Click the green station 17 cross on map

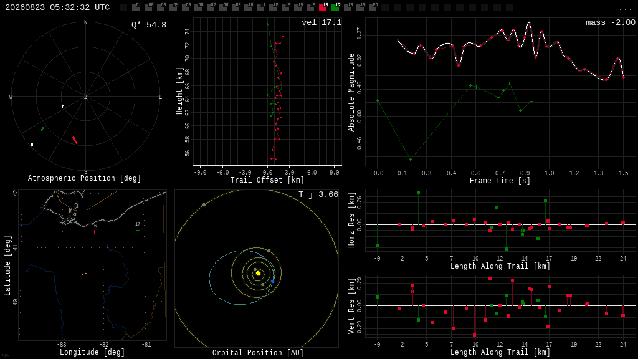click(138, 231)
